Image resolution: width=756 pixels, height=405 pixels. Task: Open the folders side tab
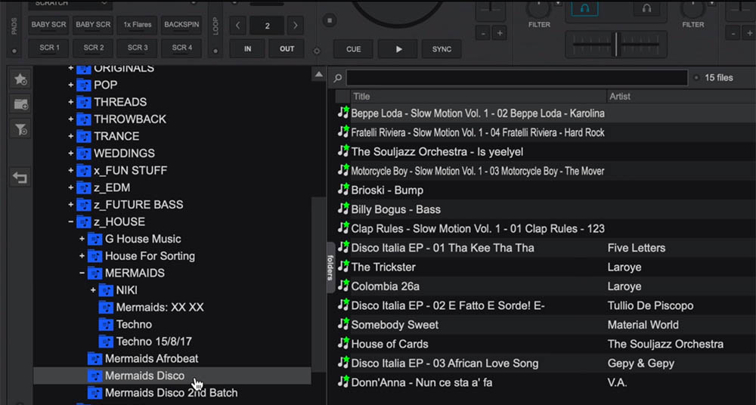[331, 267]
